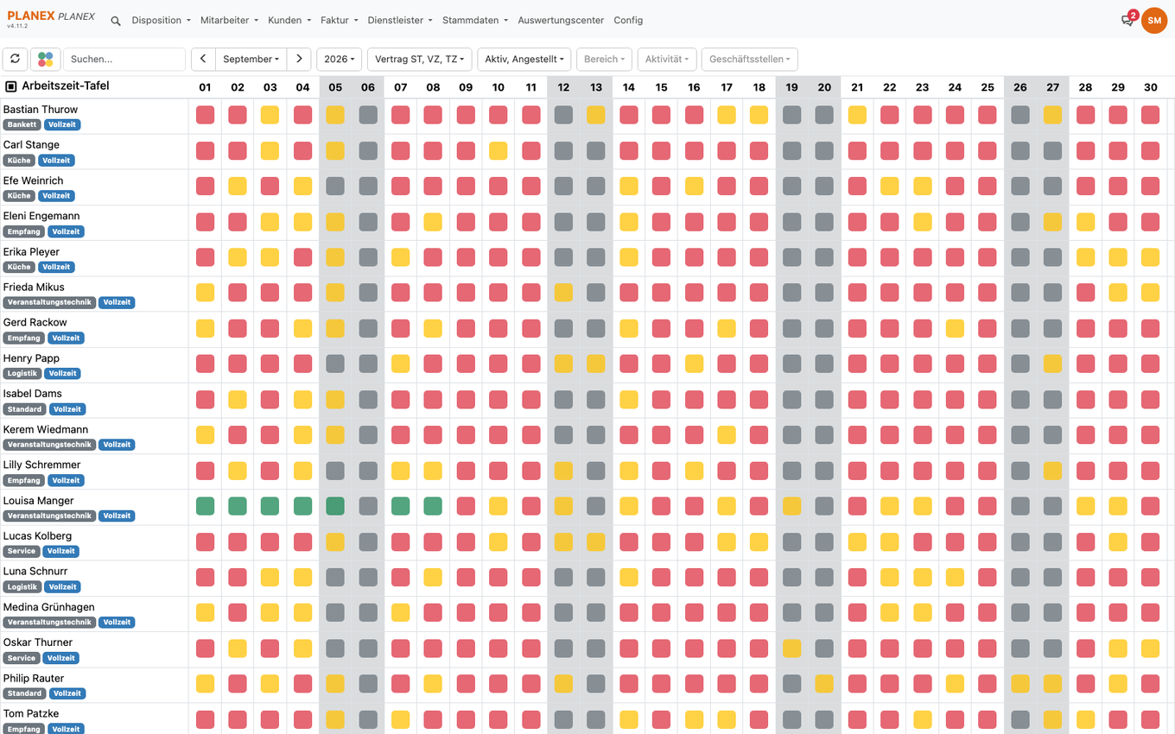Select Louisa Manger's green cell on day 01
The width and height of the screenshot is (1175, 734).
click(x=205, y=506)
